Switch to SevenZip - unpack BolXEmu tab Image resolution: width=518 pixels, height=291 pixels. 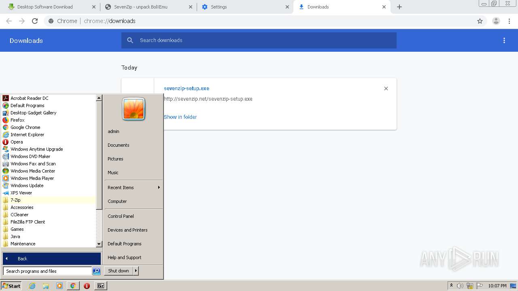tap(148, 7)
